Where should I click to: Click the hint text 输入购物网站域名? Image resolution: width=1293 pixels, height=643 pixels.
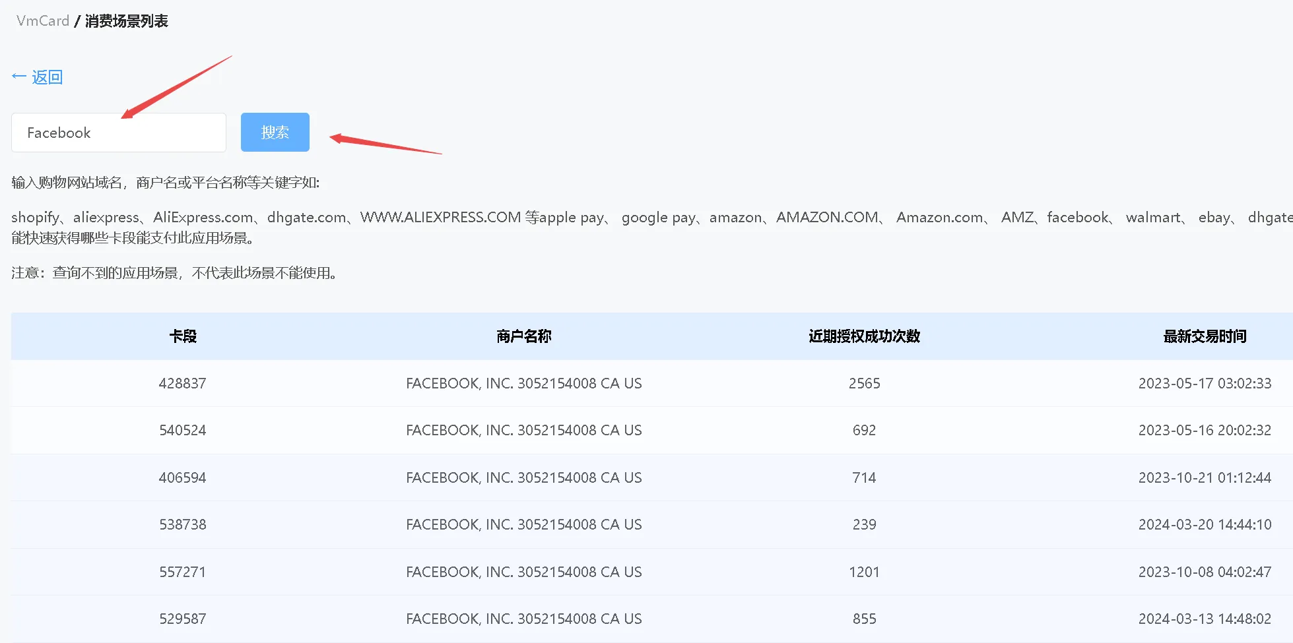(67, 183)
